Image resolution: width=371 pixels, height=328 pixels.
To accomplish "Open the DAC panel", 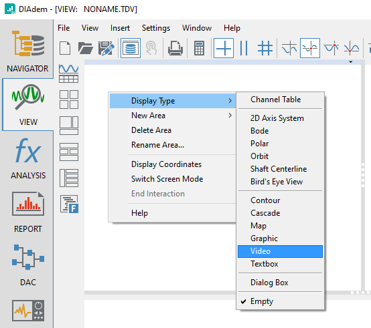I will point(27,265).
